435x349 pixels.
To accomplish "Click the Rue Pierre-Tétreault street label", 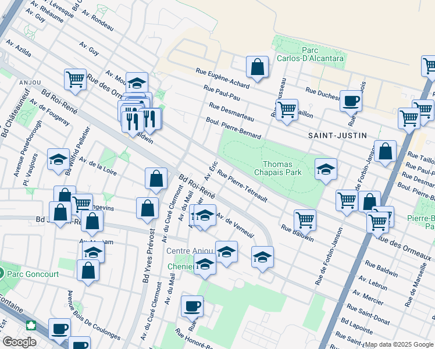I will pyautogui.click(x=242, y=186).
